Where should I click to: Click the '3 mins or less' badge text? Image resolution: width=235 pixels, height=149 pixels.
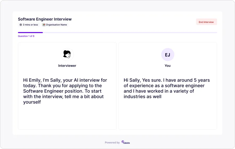[30, 25]
